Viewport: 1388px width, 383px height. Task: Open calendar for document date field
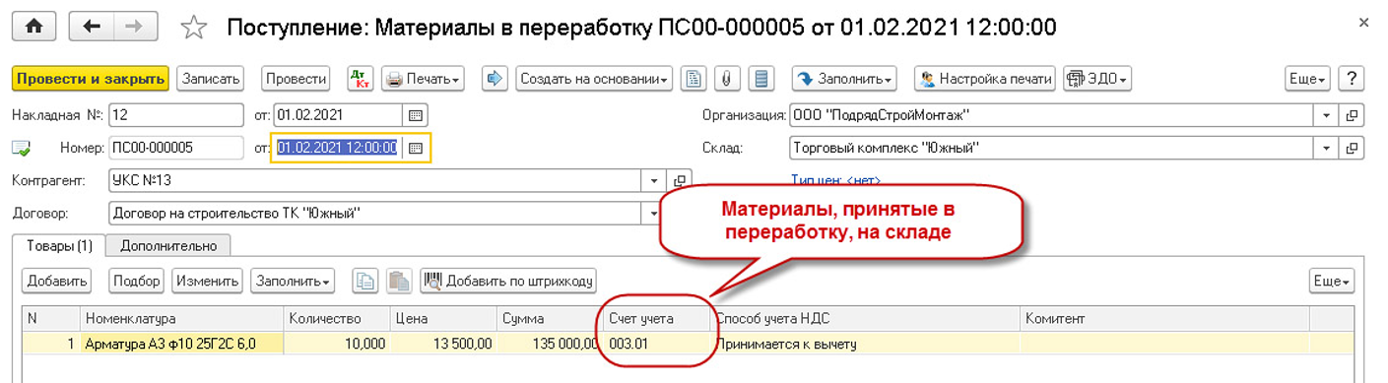pos(415,148)
